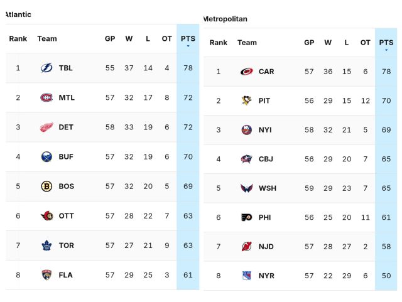
Task: Click the Atlantic OT column header
Action: click(x=166, y=39)
